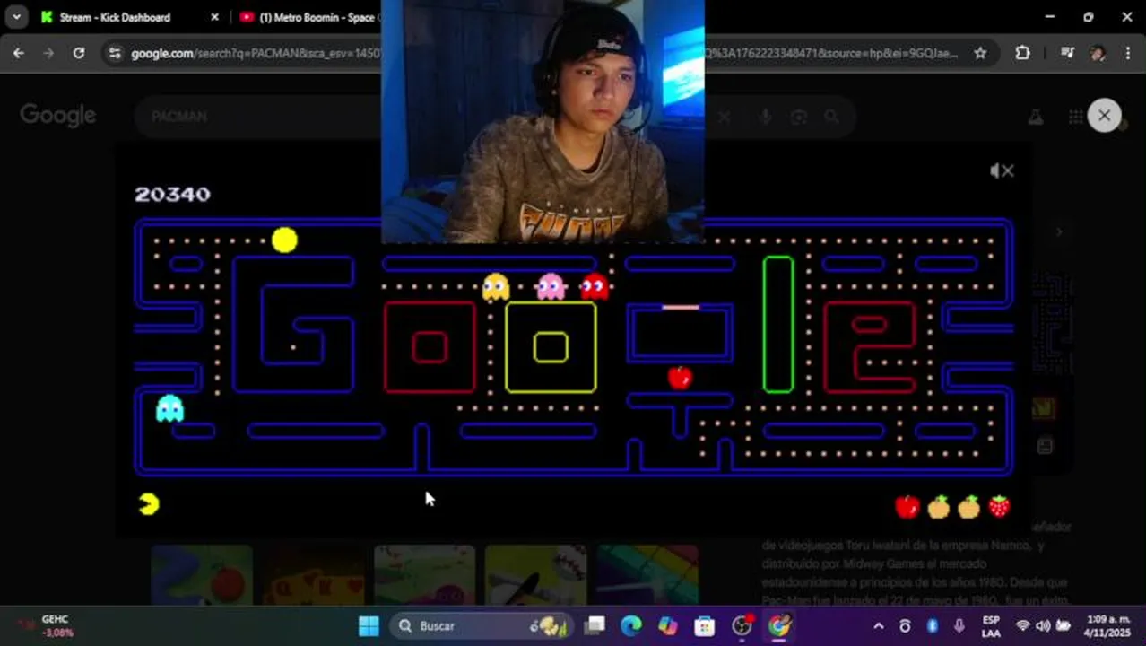Open Search Labs flask icon
Screen dimensions: 1146x646
tap(1035, 117)
